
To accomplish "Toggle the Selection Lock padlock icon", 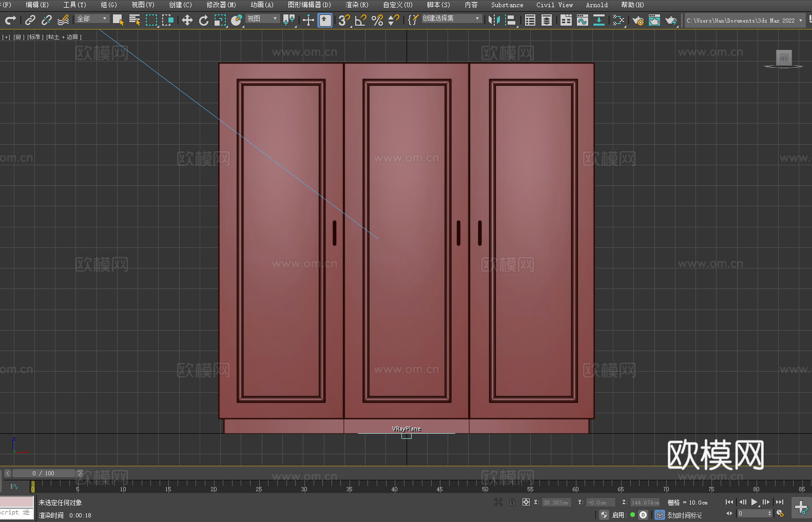I will [512, 502].
